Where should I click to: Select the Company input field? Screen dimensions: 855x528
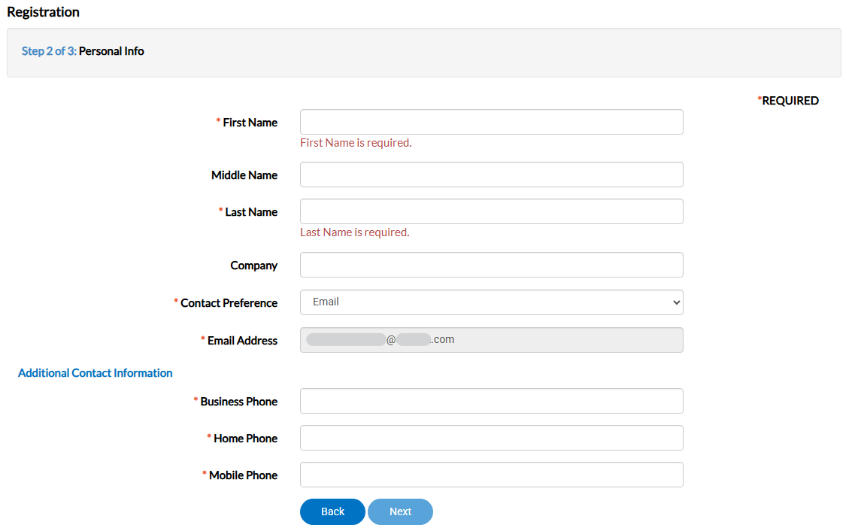pos(491,265)
